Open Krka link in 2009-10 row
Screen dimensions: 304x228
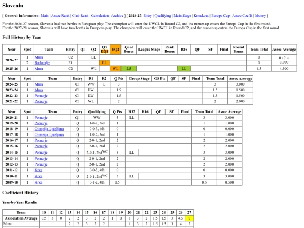coord(38,182)
